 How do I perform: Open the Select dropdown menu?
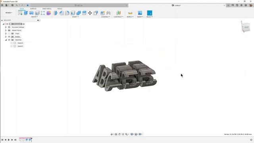tap(150, 17)
